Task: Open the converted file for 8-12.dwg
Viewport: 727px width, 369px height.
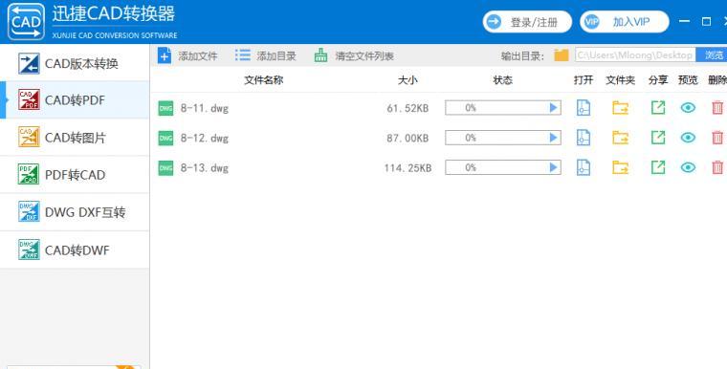Action: pyautogui.click(x=584, y=138)
